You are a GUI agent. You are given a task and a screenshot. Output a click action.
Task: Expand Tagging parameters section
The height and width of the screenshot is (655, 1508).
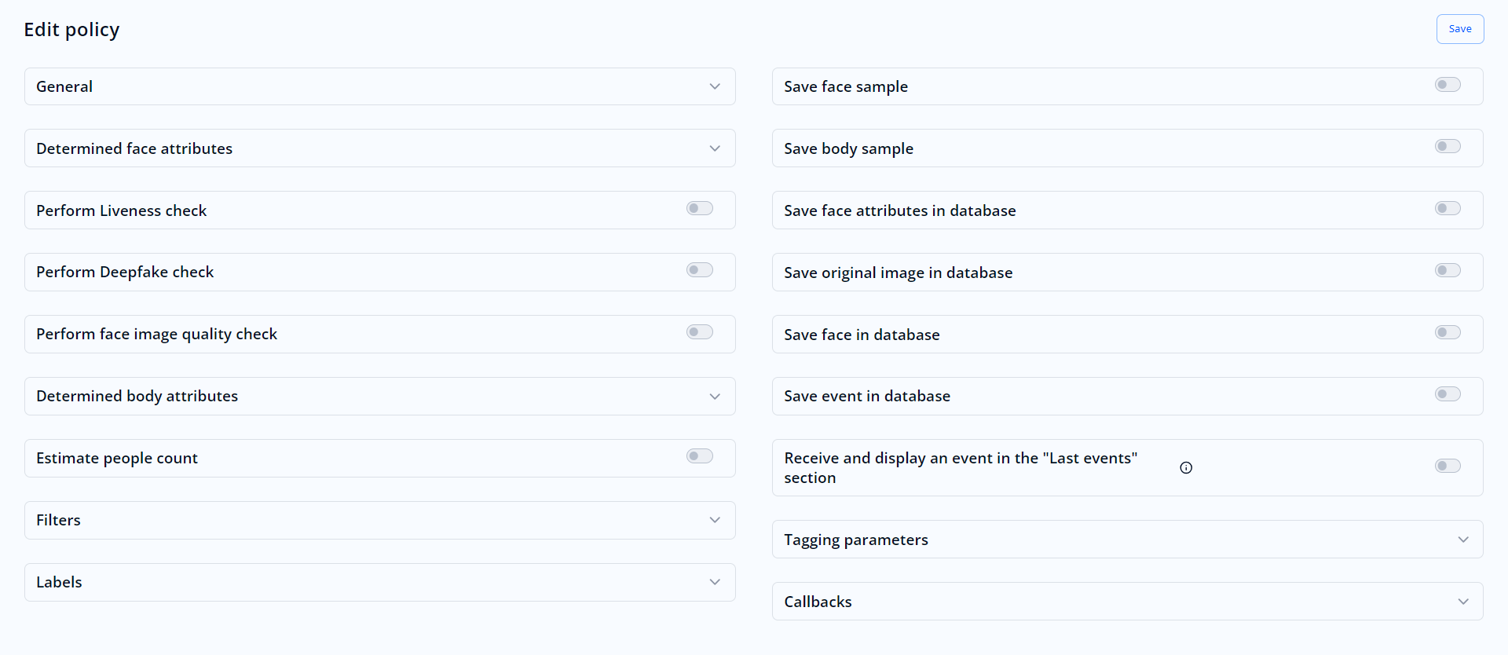1462,540
